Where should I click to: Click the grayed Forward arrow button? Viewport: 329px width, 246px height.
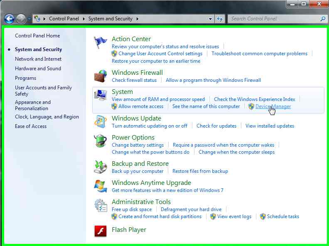pos(21,19)
